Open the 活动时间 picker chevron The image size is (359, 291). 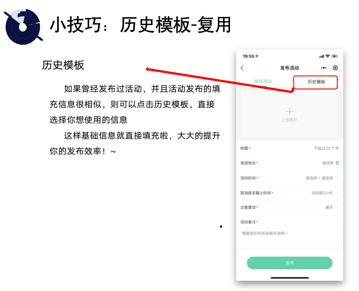[x=337, y=178]
